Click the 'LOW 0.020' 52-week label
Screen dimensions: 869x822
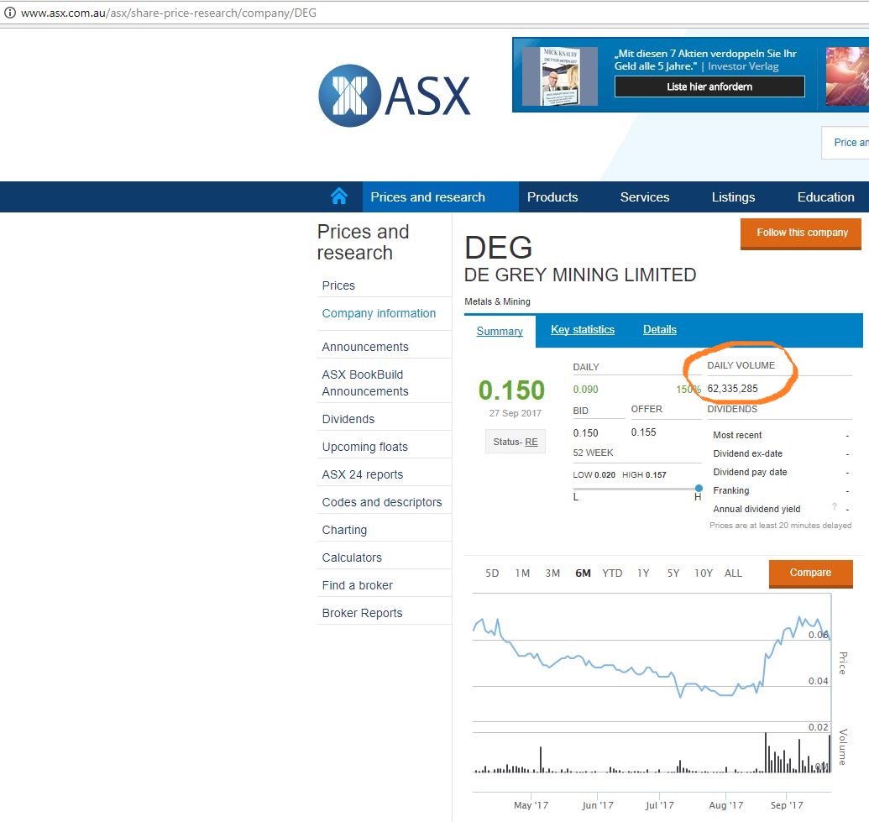[594, 475]
